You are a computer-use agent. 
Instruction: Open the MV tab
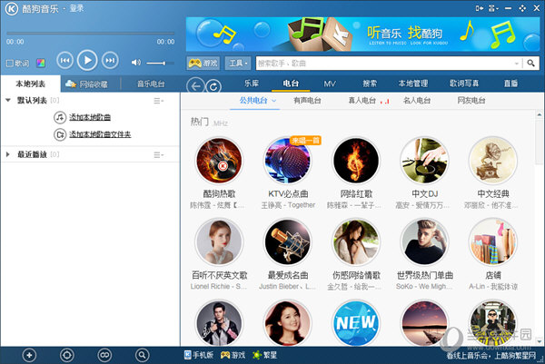click(330, 84)
